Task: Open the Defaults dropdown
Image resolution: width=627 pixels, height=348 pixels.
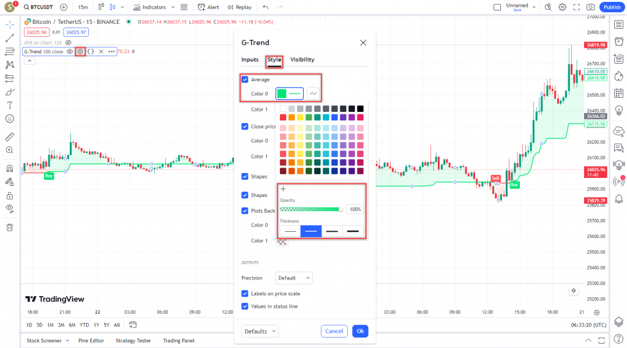Action: pos(260,331)
